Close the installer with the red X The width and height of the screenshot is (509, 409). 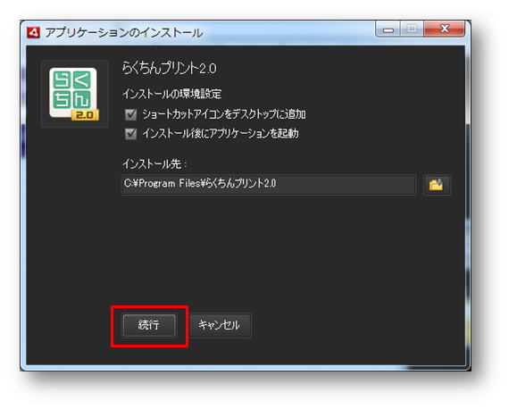[445, 29]
